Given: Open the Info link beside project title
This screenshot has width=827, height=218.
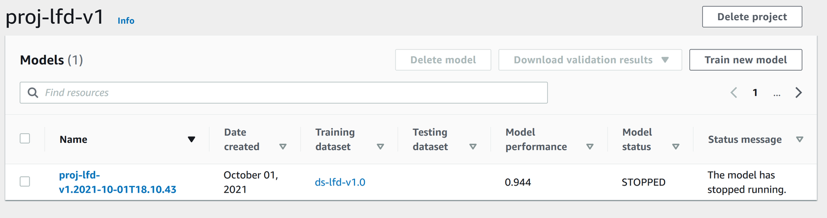Looking at the screenshot, I should tap(126, 21).
